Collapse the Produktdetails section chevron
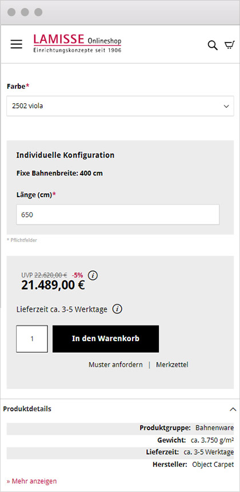Viewport: 240px width, 492px height. pos(233,409)
